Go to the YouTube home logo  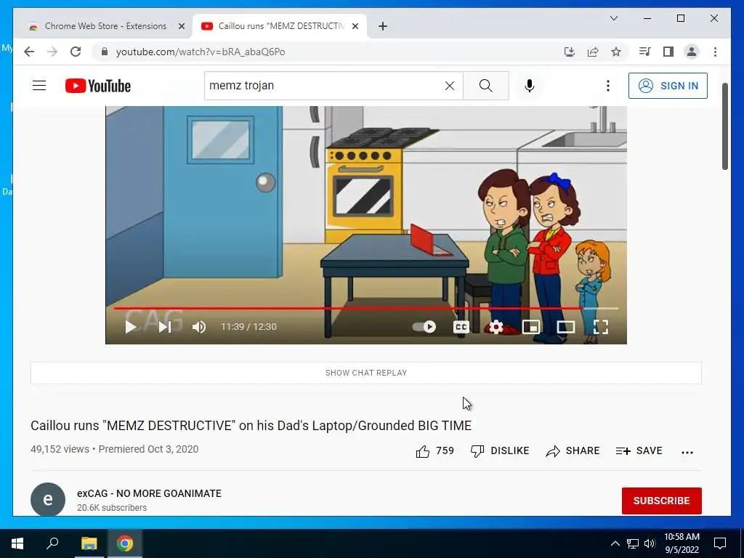click(x=98, y=86)
